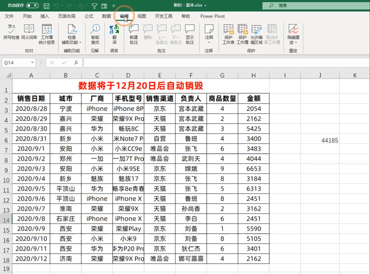370x274 pixels.
Task: Select row header 6
Action: tap(6, 140)
